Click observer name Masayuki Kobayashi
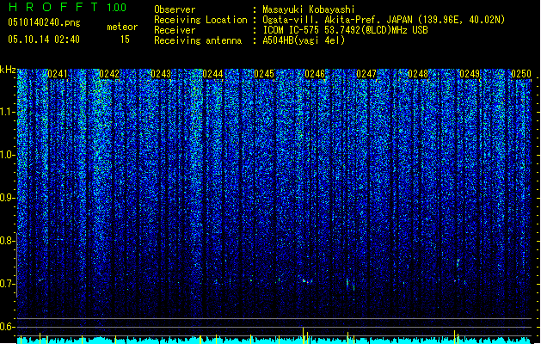Image resolution: width=541 pixels, height=344 pixels. tap(309, 9)
